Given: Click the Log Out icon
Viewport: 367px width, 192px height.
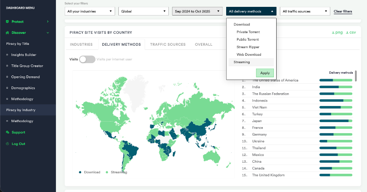Looking at the screenshot, I should click(x=7, y=144).
